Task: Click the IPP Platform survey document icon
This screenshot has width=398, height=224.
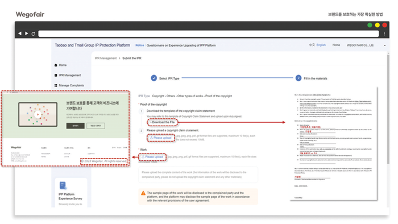Action: (x=63, y=185)
